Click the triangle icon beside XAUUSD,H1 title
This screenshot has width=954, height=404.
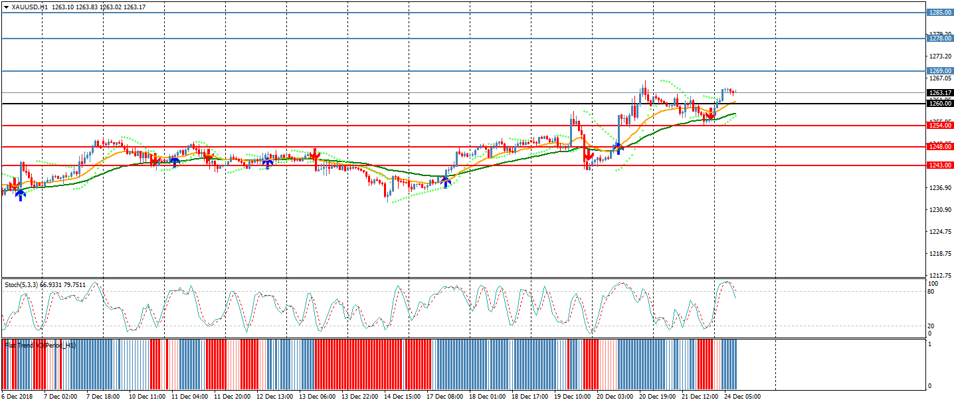(x=6, y=7)
